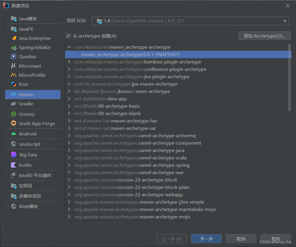Expand the net.databinder:data-app node
The height and width of the screenshot is (247, 296).
click(x=69, y=99)
